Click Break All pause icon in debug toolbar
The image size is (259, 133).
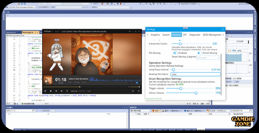tap(118, 4)
